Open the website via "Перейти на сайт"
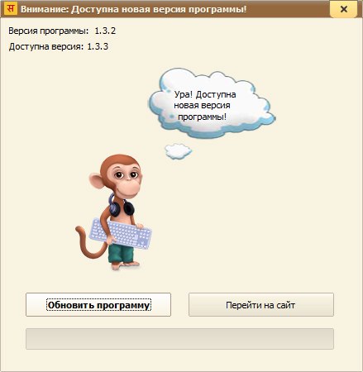Viewport: 363px width, 372px height. [261, 305]
